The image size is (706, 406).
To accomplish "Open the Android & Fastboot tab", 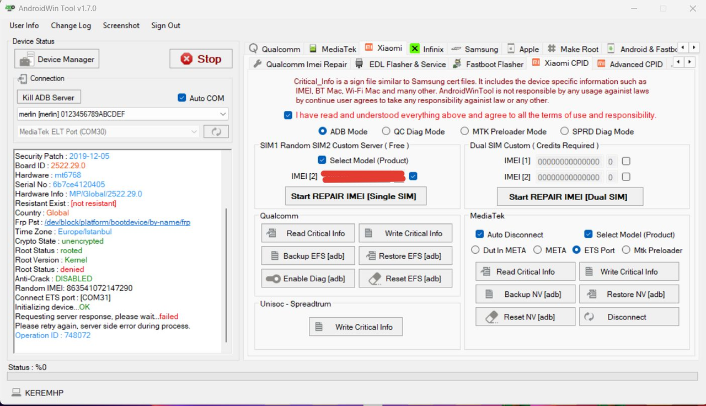I will (642, 49).
